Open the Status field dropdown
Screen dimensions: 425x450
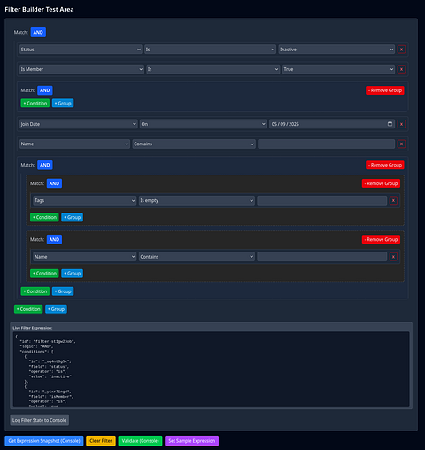tap(81, 50)
